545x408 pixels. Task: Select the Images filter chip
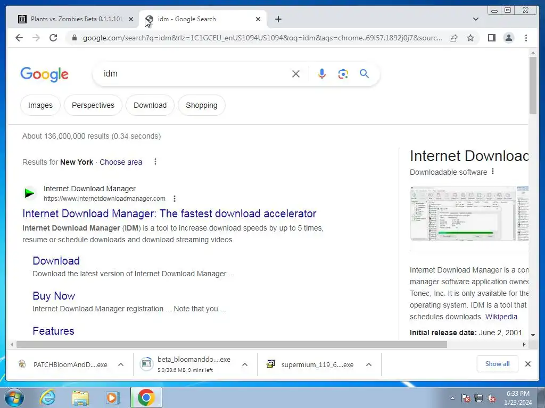coord(40,105)
